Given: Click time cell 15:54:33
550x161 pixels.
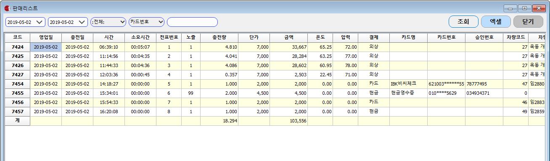Looking at the screenshot, I should (x=109, y=102).
